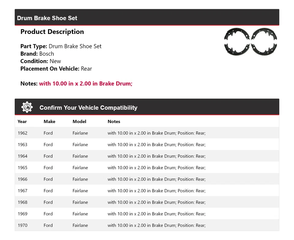Click the Product Description heading
This screenshot has height=240, width=294.
[x=52, y=32]
